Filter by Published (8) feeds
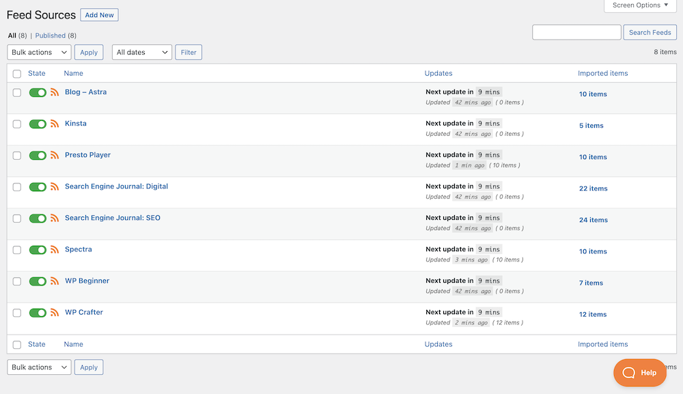Screen dimensions: 683x394 point(56,36)
